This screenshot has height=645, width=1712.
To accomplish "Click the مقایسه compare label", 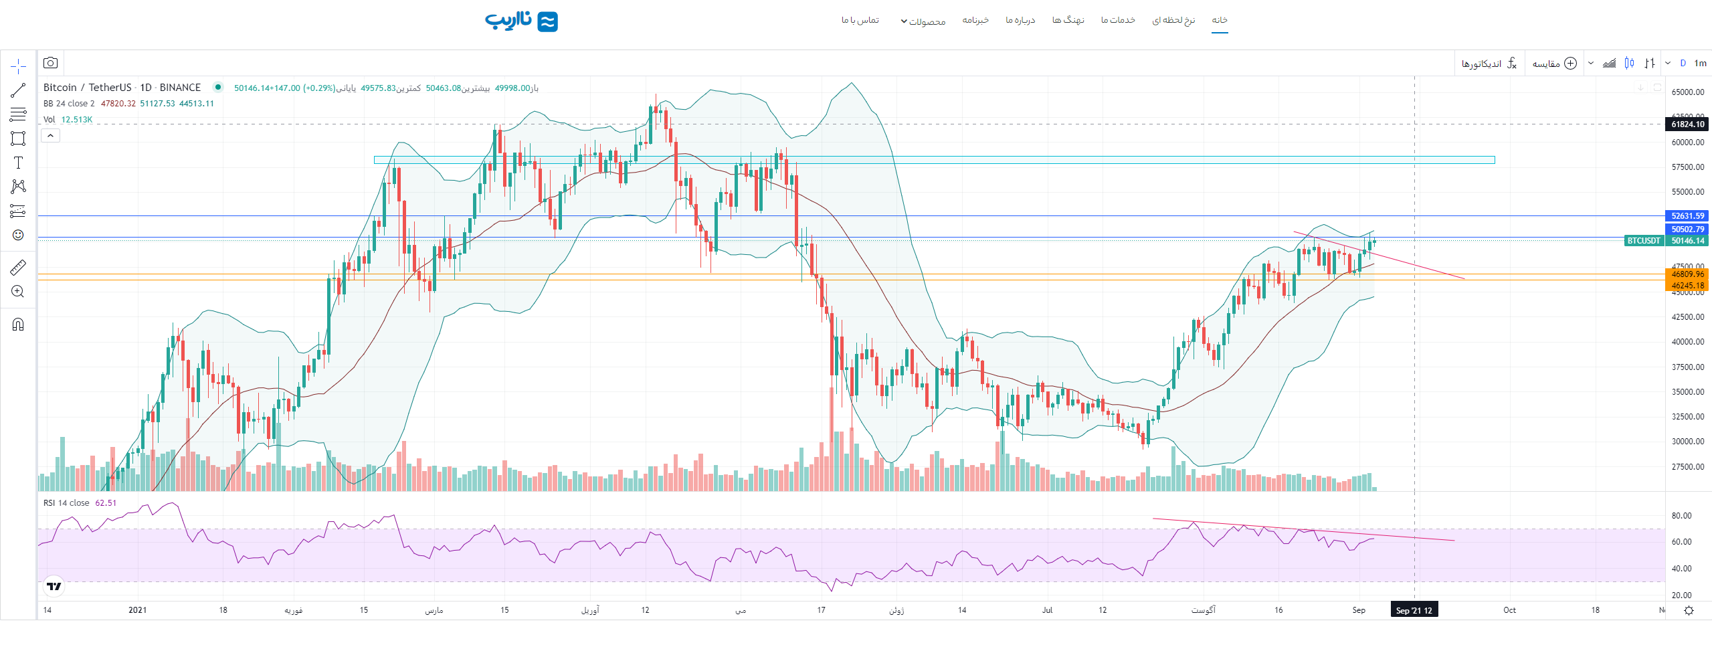I will 1546,64.
